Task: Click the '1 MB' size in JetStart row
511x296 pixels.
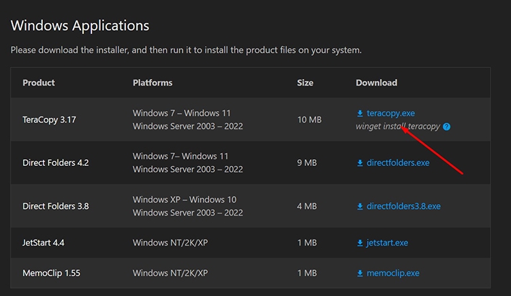Action: coord(307,243)
